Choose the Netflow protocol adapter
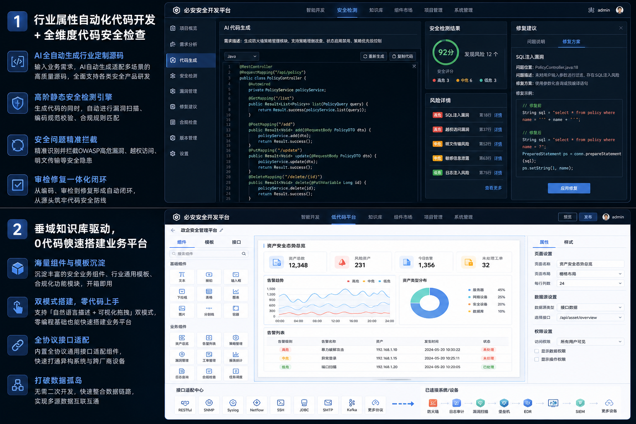Viewport: 636px width, 424px height. pyautogui.click(x=257, y=405)
